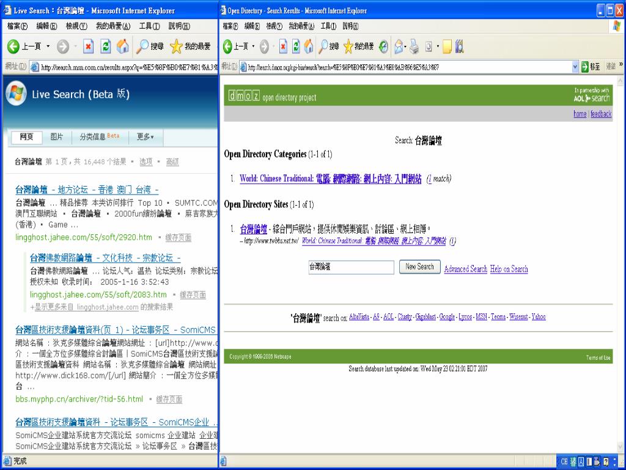Open 我的最愛 favorites star in Live Search toolbar
This screenshot has height=470, width=626.
(190, 47)
